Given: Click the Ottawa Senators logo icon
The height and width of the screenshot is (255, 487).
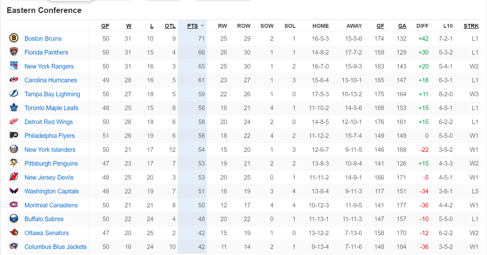Looking at the screenshot, I should click(x=14, y=232).
